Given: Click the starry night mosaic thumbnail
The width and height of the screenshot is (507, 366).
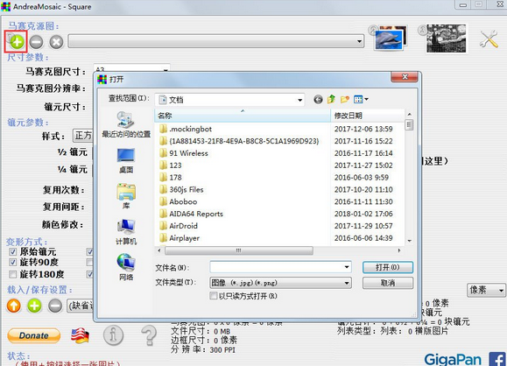Looking at the screenshot, I should click(446, 39).
